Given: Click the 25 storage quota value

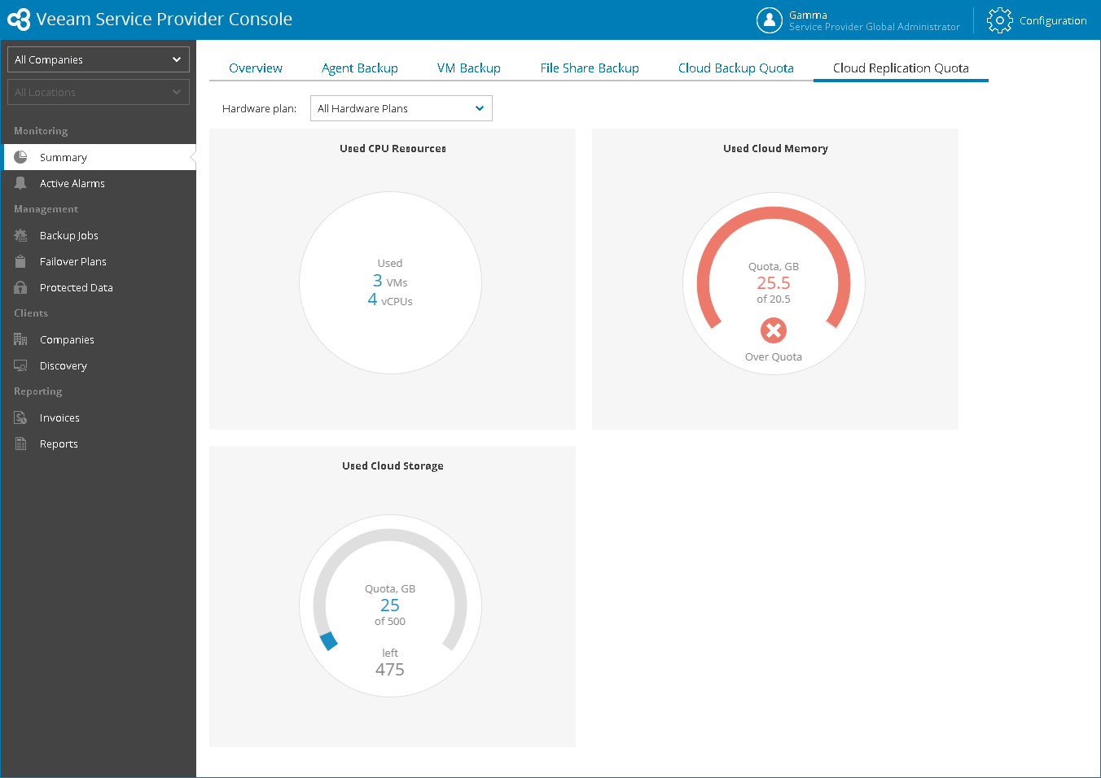Looking at the screenshot, I should point(390,605).
